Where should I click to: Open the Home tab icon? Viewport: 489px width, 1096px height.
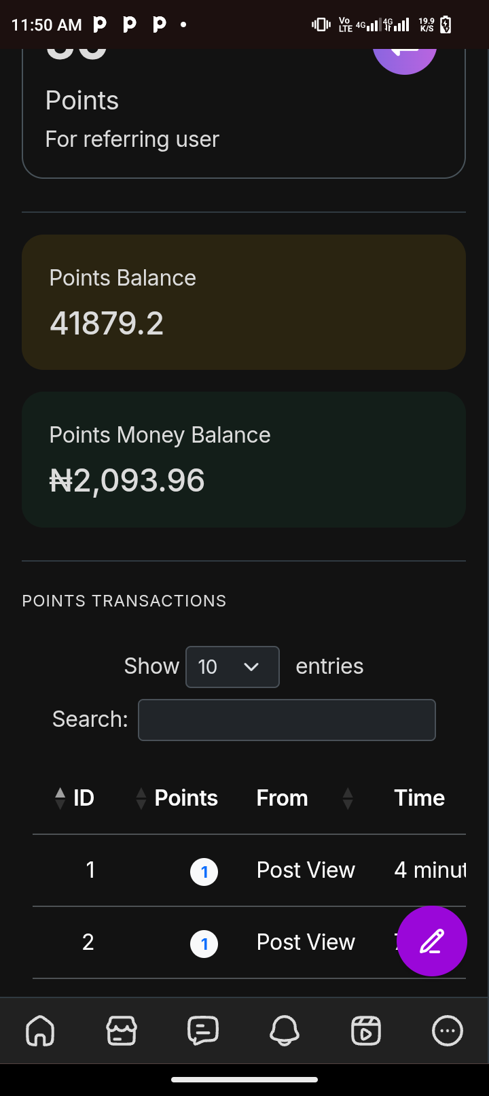coord(40,1031)
